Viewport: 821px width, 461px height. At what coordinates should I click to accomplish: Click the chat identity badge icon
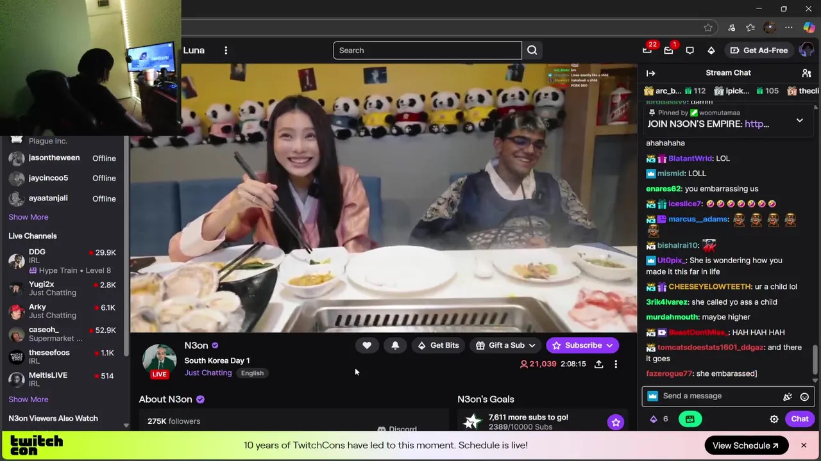point(653,396)
